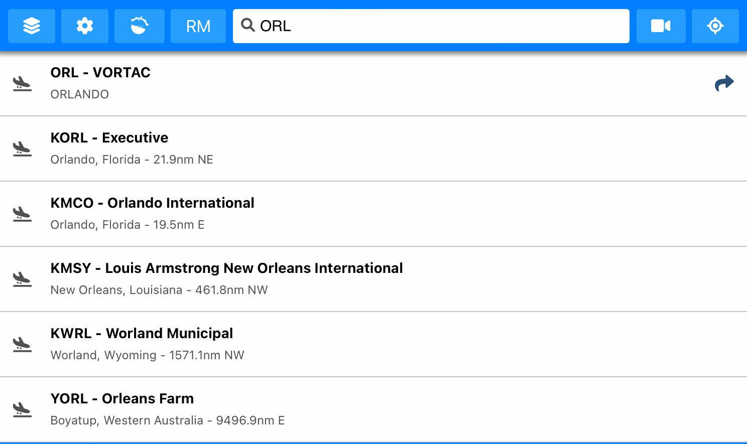
Task: Click the ORL search input field
Action: (431, 26)
